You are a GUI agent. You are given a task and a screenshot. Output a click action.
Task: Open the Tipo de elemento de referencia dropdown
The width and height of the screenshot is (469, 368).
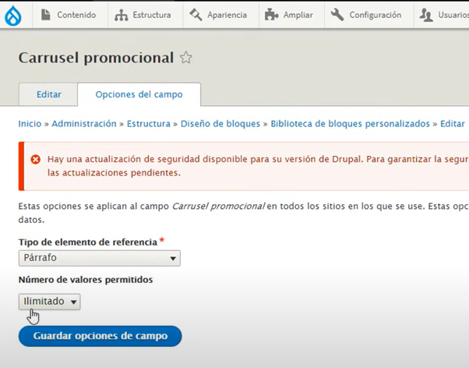[99, 258]
